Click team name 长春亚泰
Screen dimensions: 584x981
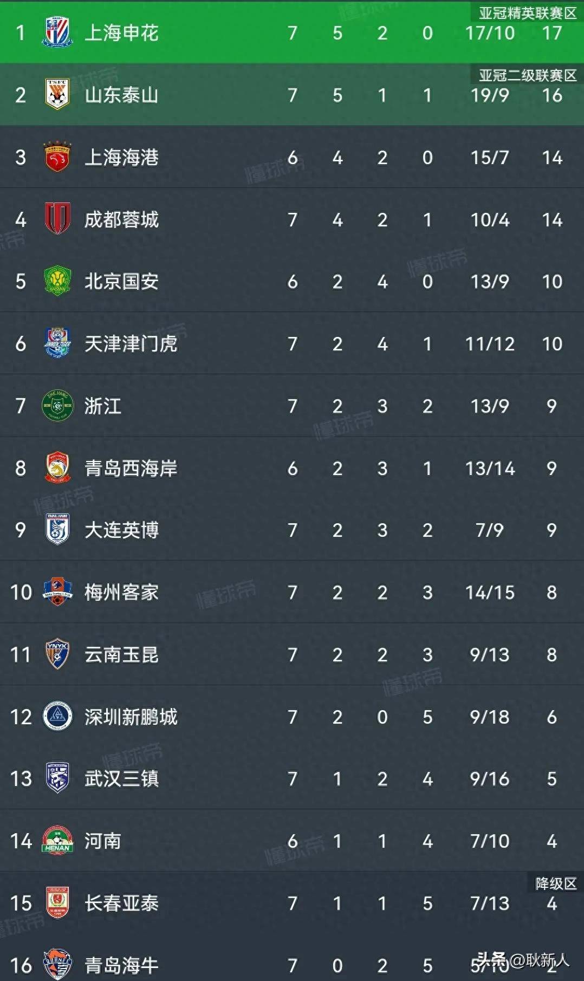click(121, 903)
